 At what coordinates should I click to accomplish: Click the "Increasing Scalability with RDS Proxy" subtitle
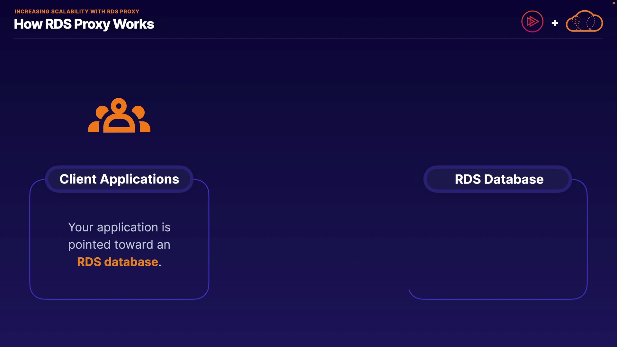77,12
